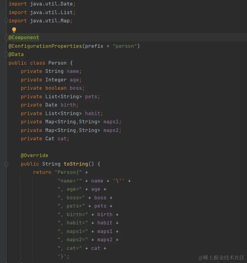
Task: Click the field name in 'private String name;'
Action: point(73,71)
